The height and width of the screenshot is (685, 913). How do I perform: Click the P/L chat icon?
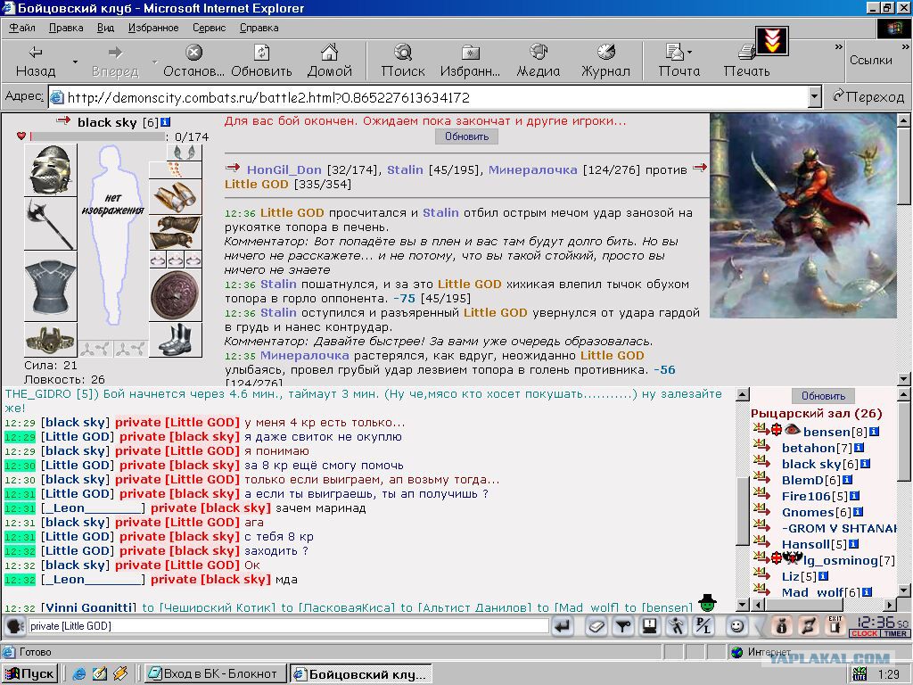[703, 626]
